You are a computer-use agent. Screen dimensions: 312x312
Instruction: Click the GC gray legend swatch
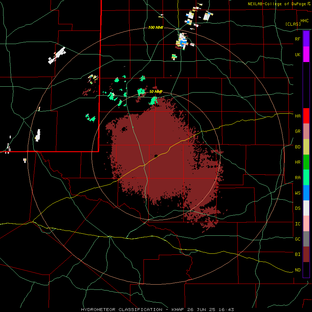pyautogui.click(x=306, y=239)
